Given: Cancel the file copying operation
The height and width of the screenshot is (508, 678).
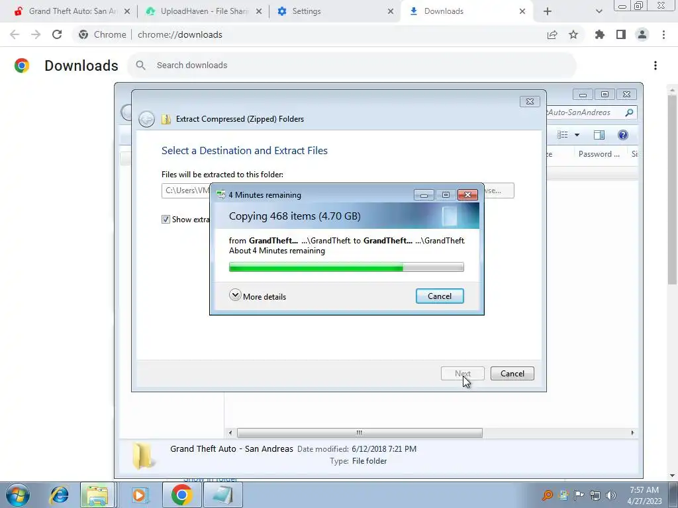Looking at the screenshot, I should [440, 296].
